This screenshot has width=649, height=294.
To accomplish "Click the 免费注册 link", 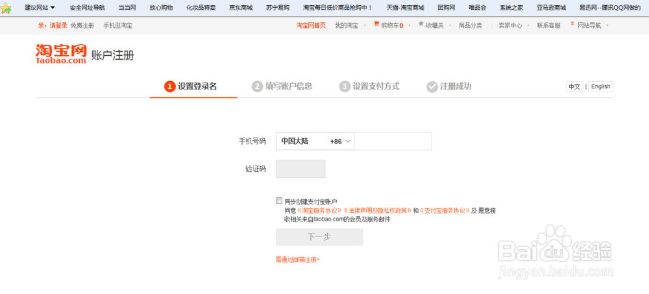I will tap(82, 25).
